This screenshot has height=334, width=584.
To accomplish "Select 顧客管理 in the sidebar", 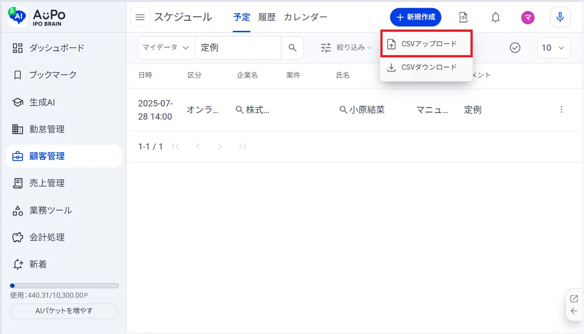I will pyautogui.click(x=64, y=156).
